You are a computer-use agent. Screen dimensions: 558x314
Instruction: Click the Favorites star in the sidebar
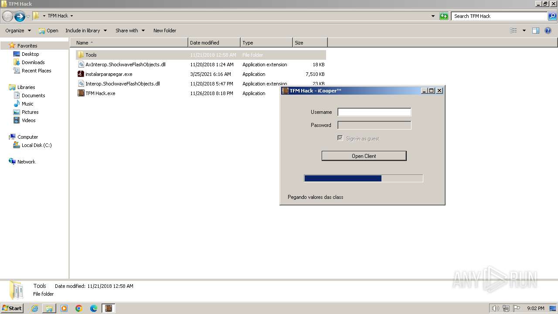pos(12,45)
